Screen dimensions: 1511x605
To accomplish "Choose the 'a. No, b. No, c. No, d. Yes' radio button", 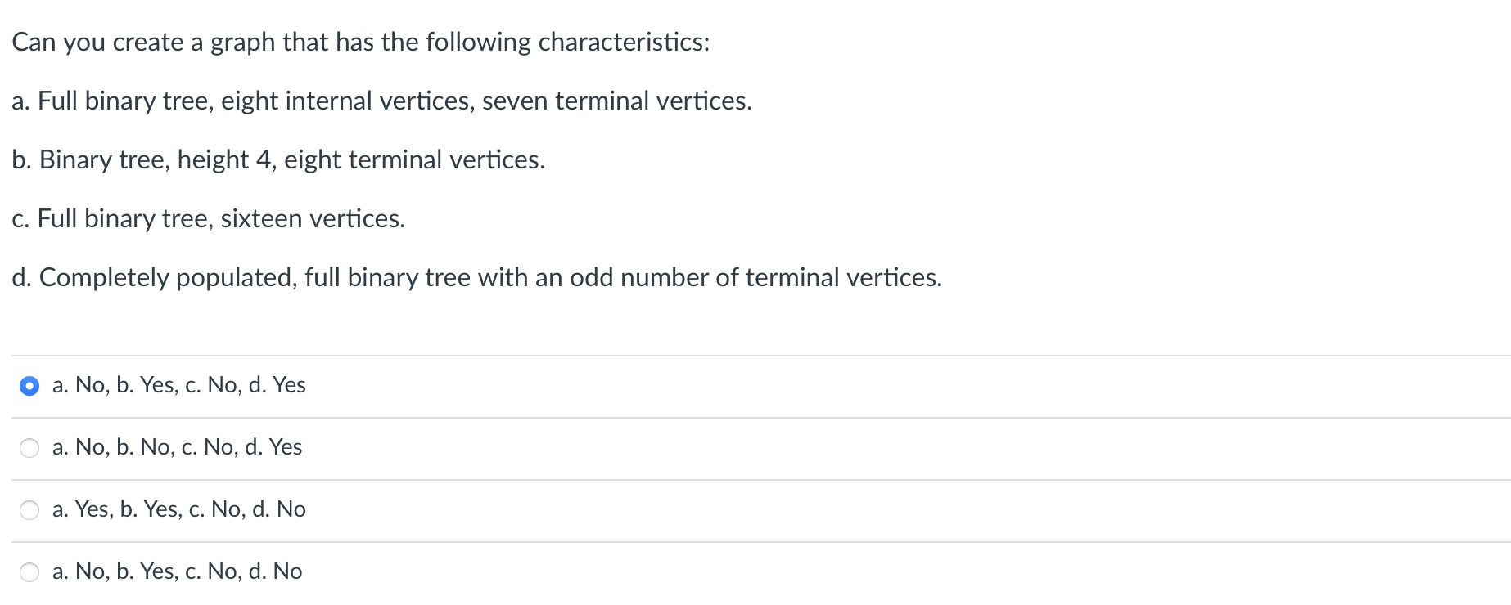I will [29, 448].
